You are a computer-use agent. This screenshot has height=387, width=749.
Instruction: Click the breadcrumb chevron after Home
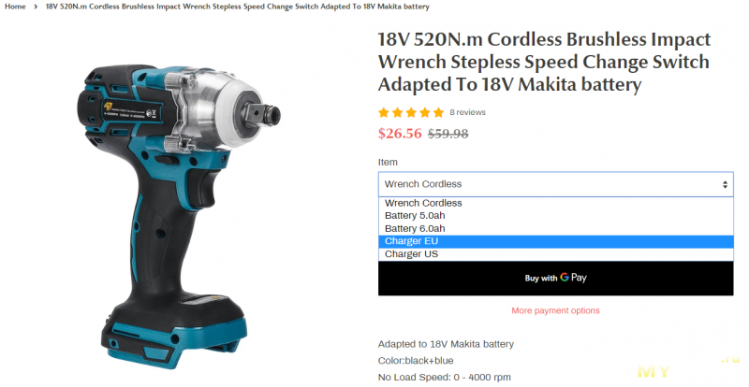[36, 7]
